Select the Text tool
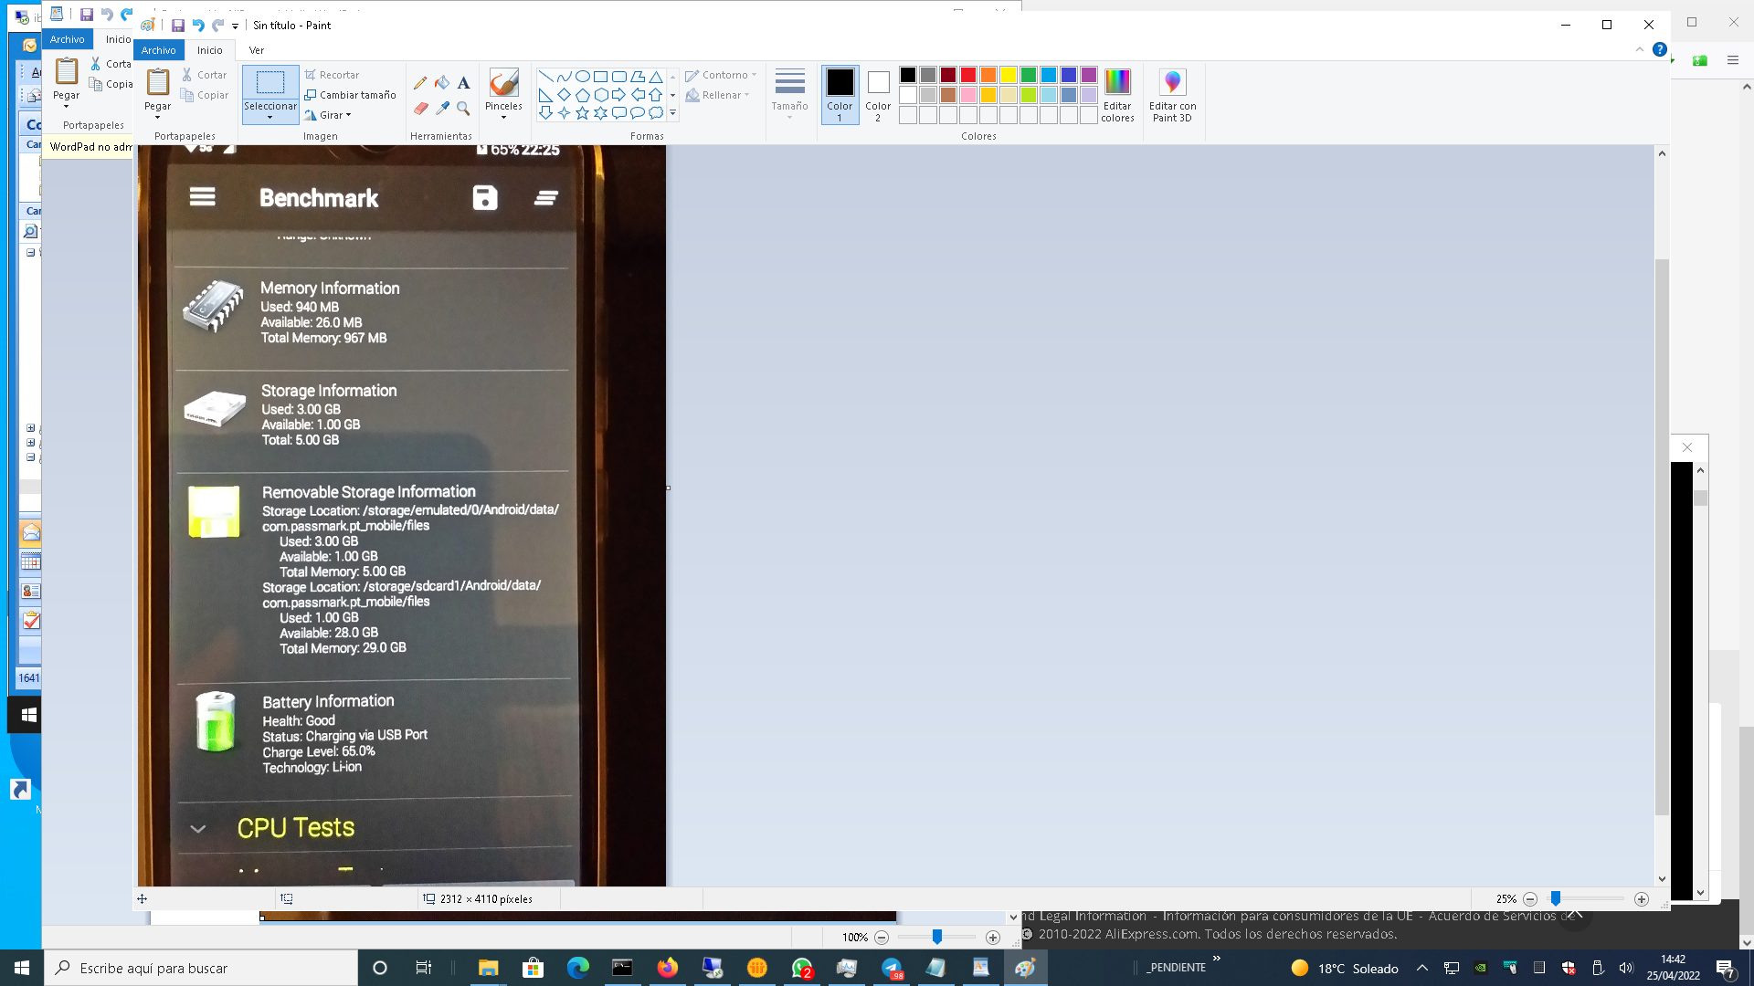The height and width of the screenshot is (986, 1754). pos(464,83)
